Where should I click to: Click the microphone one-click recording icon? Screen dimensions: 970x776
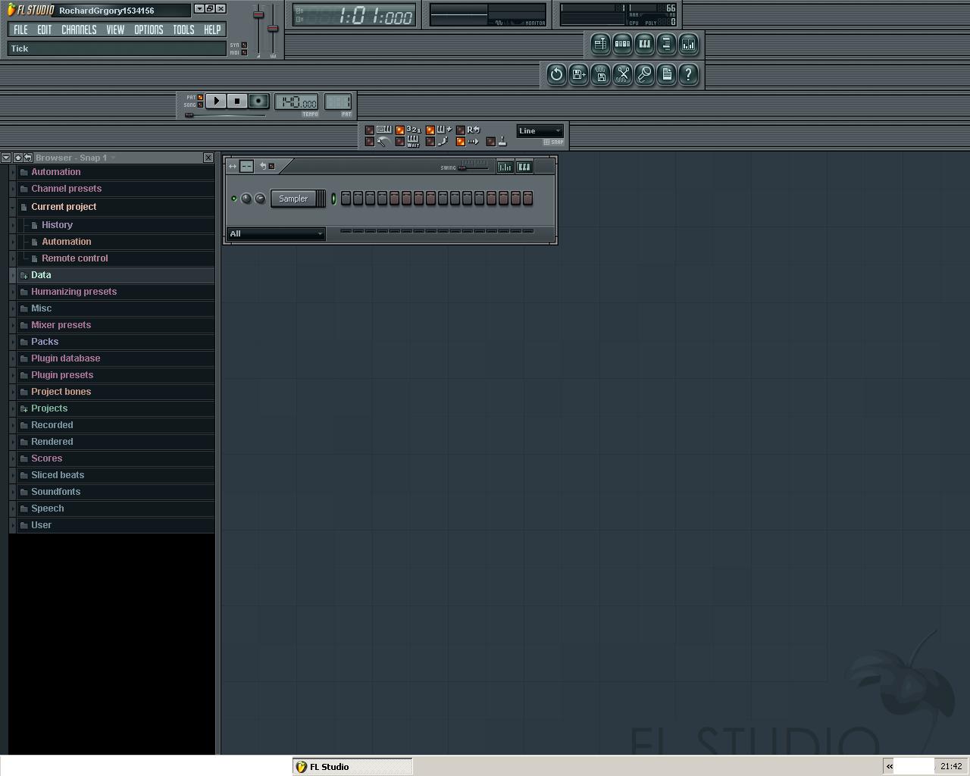click(x=644, y=74)
